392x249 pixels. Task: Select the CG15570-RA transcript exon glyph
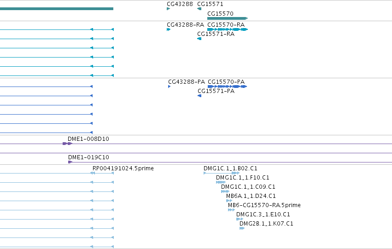click(x=228, y=29)
